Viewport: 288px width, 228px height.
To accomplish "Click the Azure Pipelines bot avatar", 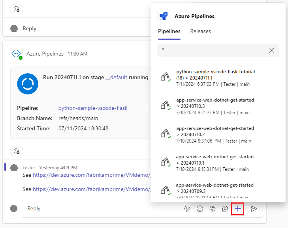I will pyautogui.click(x=17, y=54).
